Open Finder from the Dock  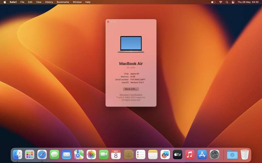pos(17,155)
